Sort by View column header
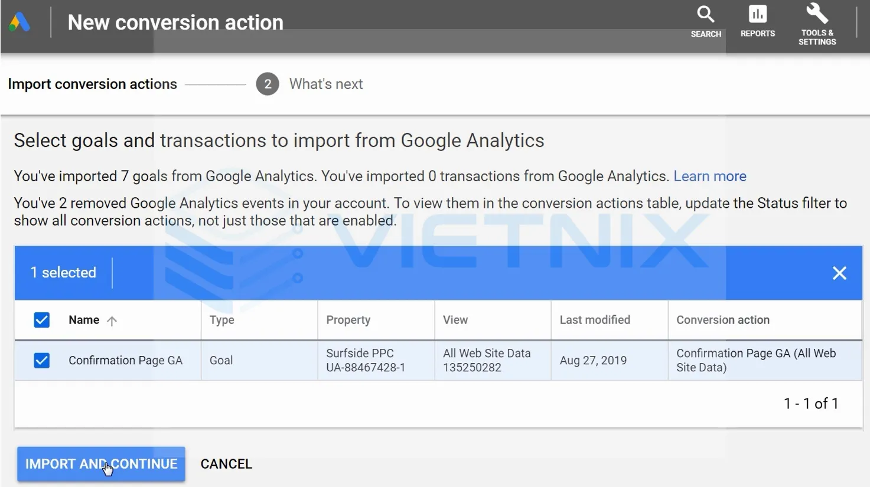Image resolution: width=870 pixels, height=487 pixels. pyautogui.click(x=455, y=320)
